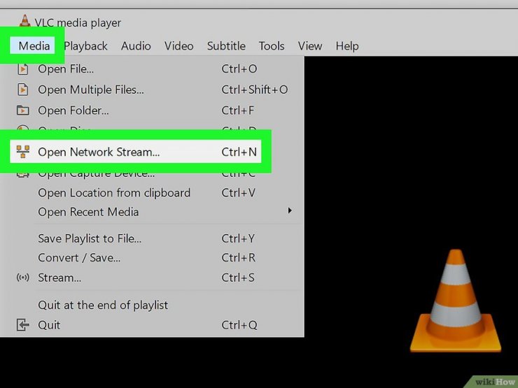
Task: Click the VLC cone title bar icon
Action: (24, 21)
